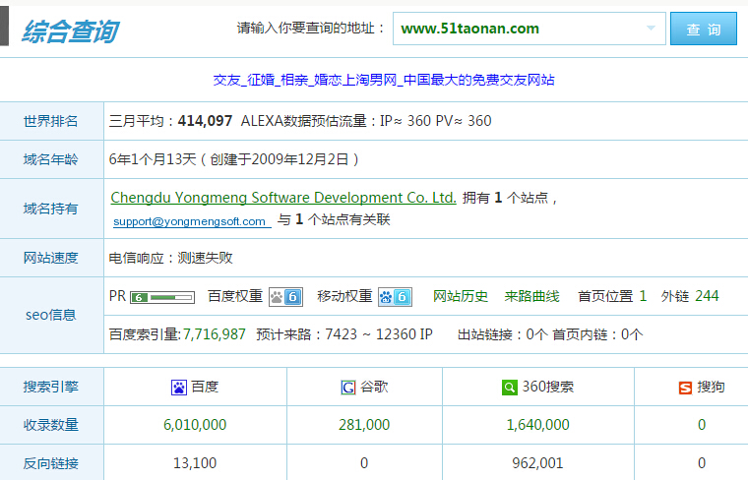Screen dimensions: 748x480
Task: Click the support@yongmengsoft.com email link
Action: [x=192, y=221]
